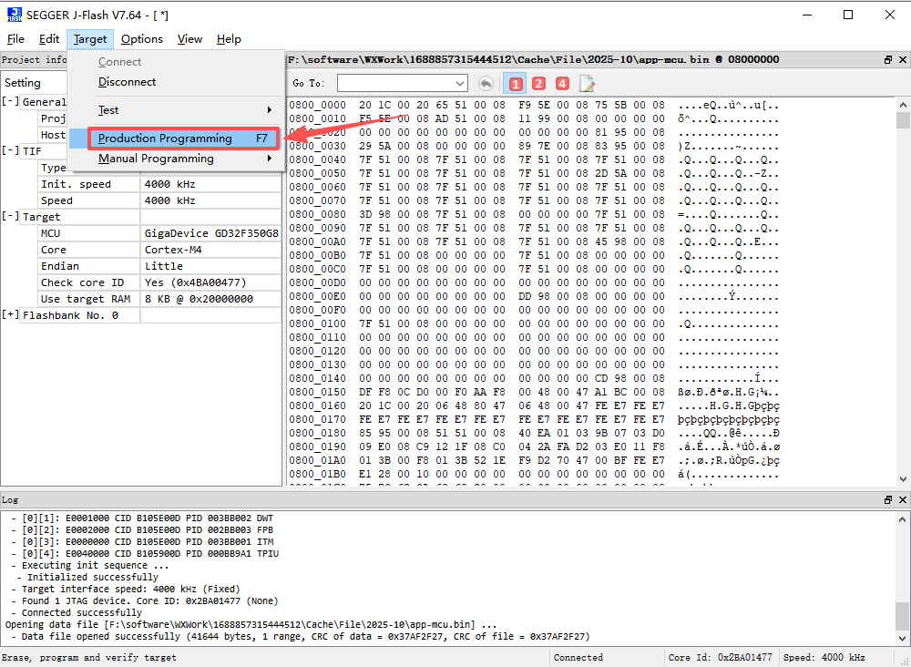This screenshot has height=667, width=911.
Task: Close the Log panel
Action: click(x=903, y=499)
